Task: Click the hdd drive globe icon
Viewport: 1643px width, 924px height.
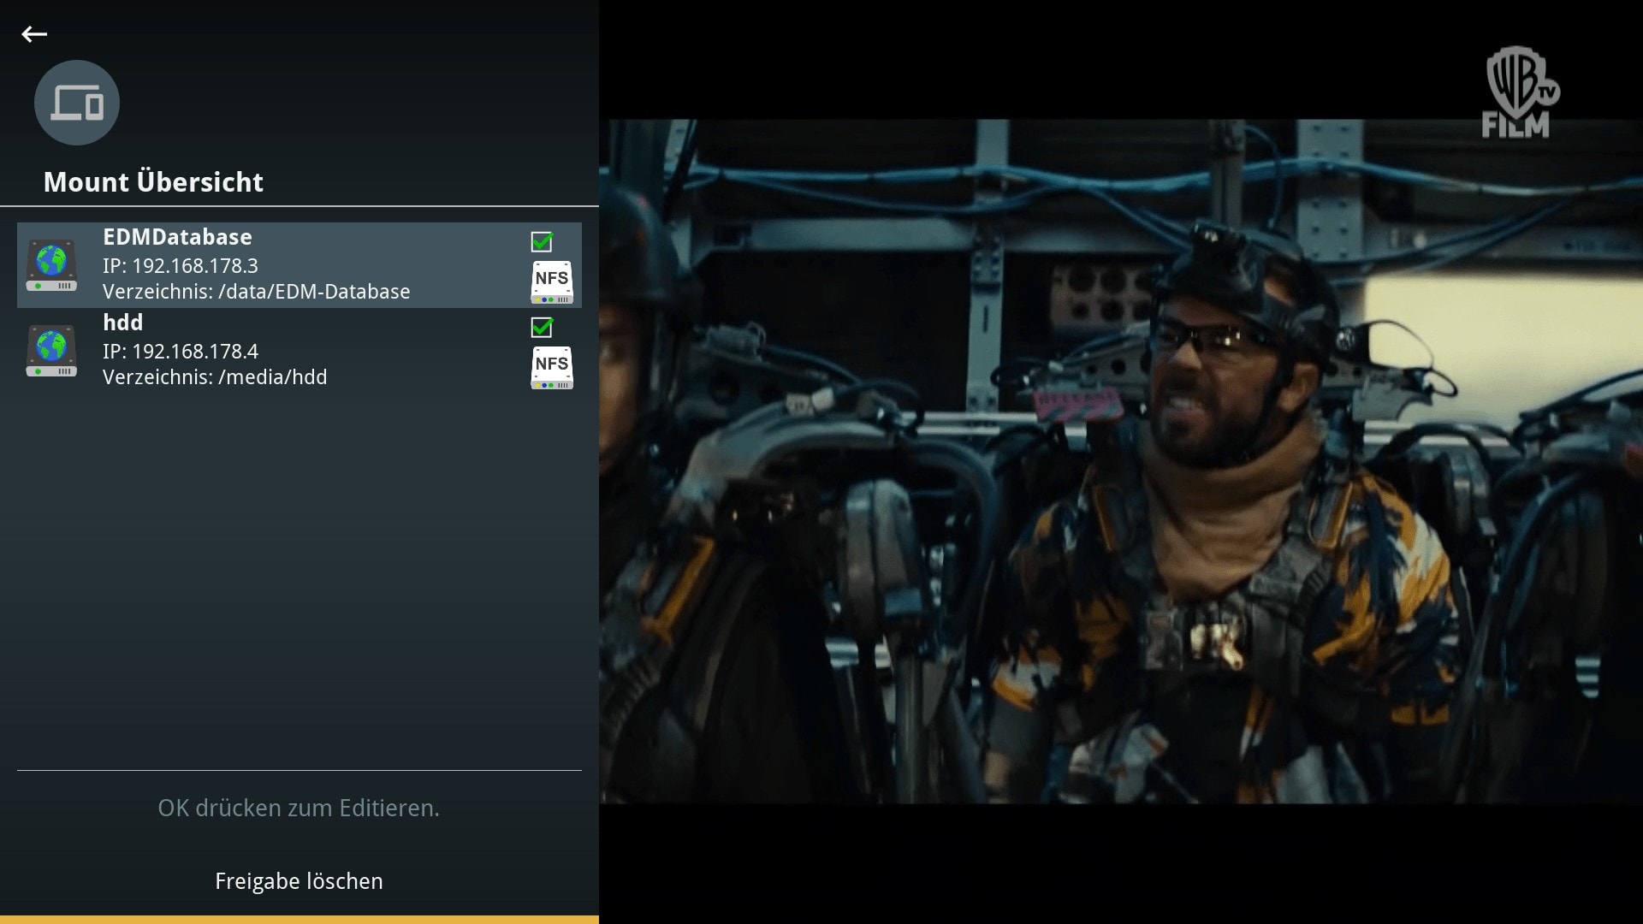Action: [x=51, y=351]
